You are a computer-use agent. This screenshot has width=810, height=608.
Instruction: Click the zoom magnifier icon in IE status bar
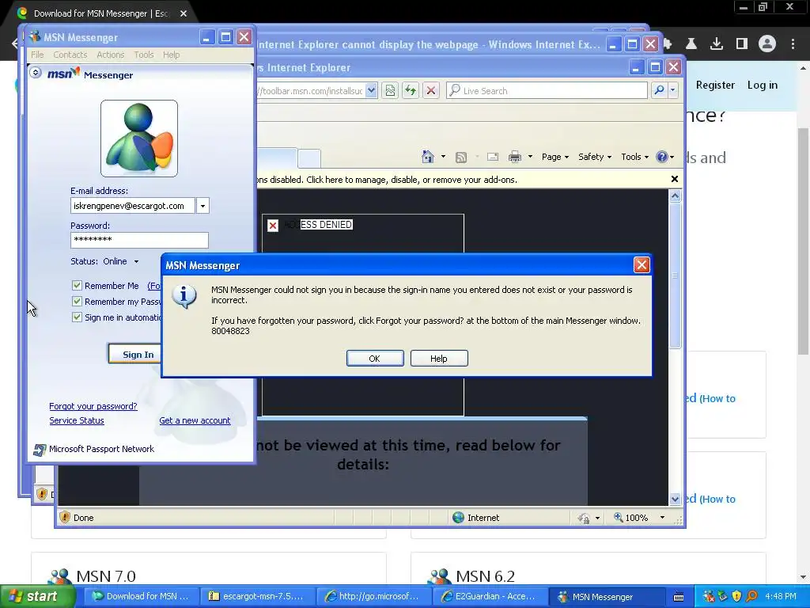coord(618,517)
